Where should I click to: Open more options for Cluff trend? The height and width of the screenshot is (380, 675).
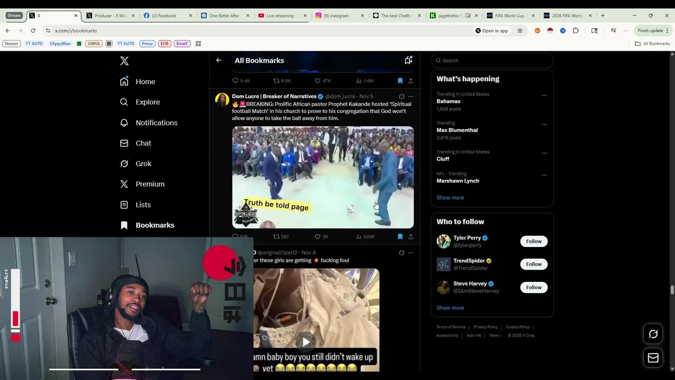coord(544,153)
